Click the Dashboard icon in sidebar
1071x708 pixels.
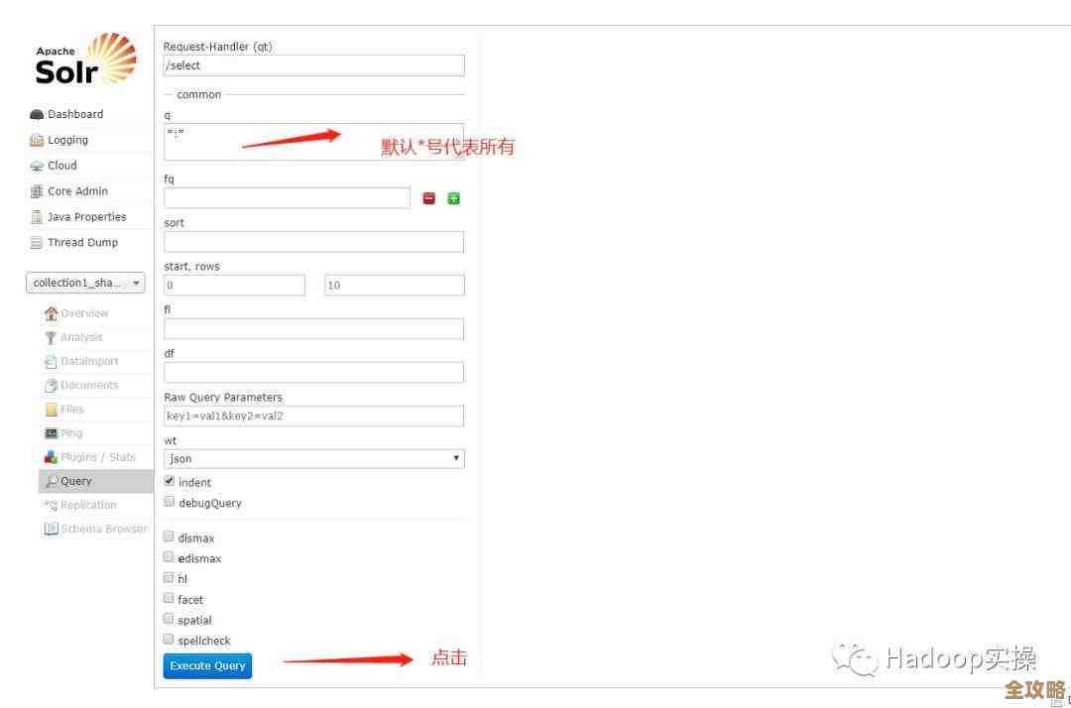37,115
